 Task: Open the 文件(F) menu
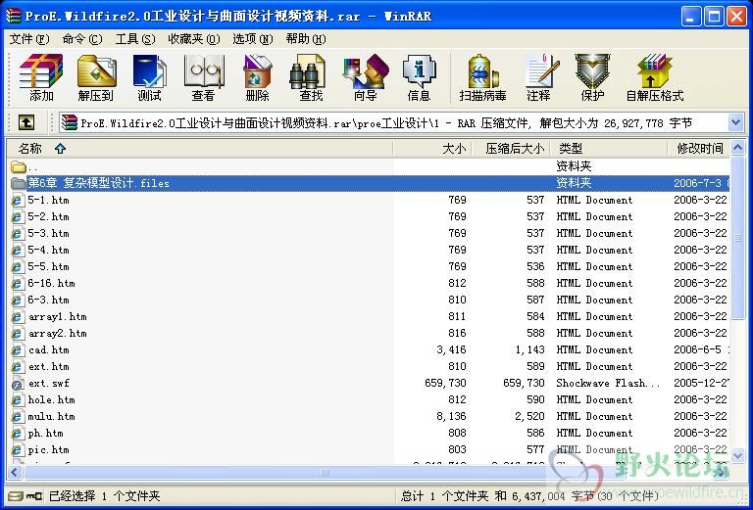point(29,39)
